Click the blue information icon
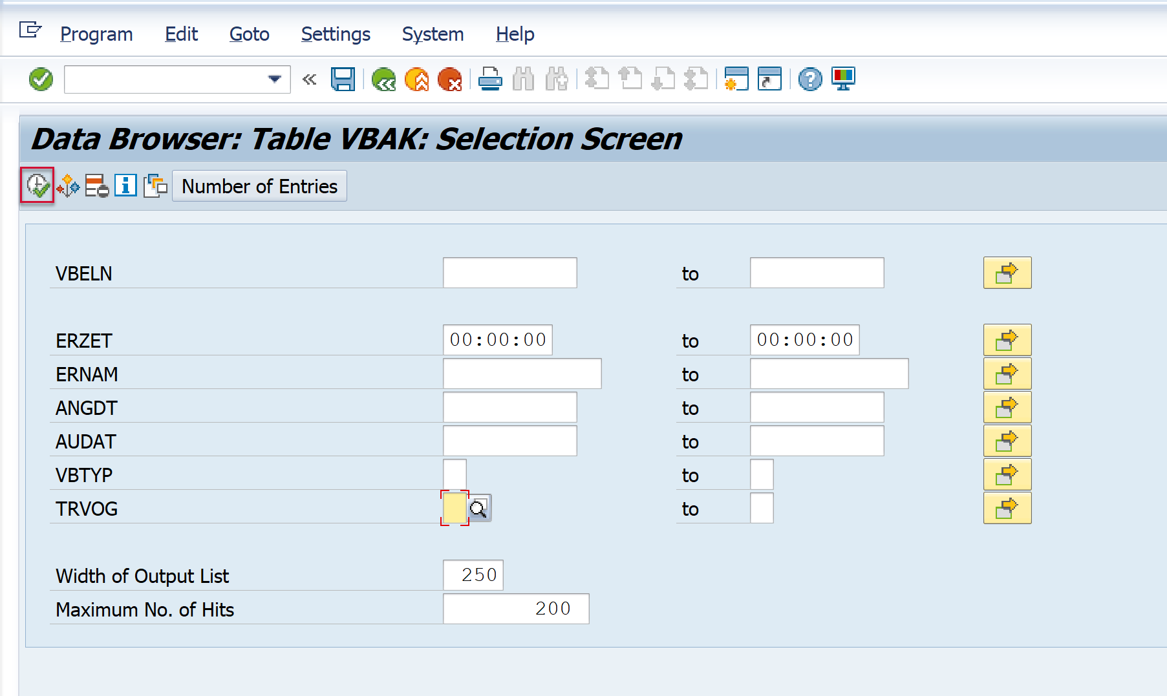 pyautogui.click(x=125, y=186)
